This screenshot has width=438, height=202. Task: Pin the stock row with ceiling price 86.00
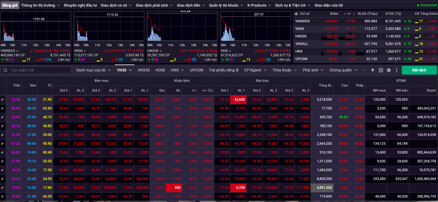click(3, 152)
